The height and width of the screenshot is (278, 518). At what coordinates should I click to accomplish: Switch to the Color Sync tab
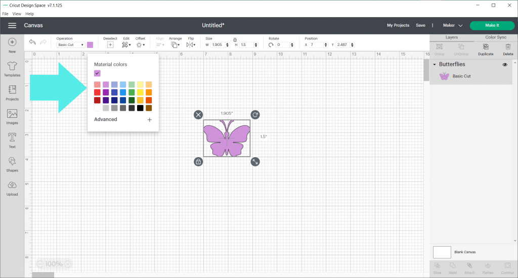click(x=496, y=37)
